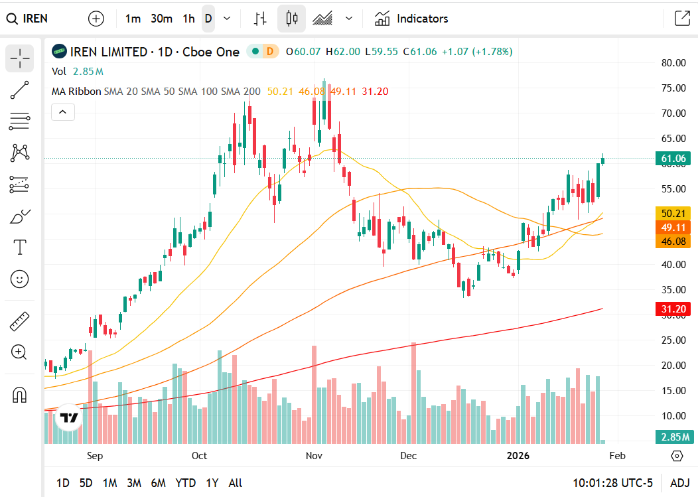The width and height of the screenshot is (700, 497).
Task: Set the date range to All
Action: coord(236,483)
